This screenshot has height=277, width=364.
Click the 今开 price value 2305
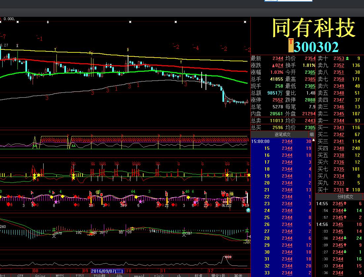pos(310,72)
